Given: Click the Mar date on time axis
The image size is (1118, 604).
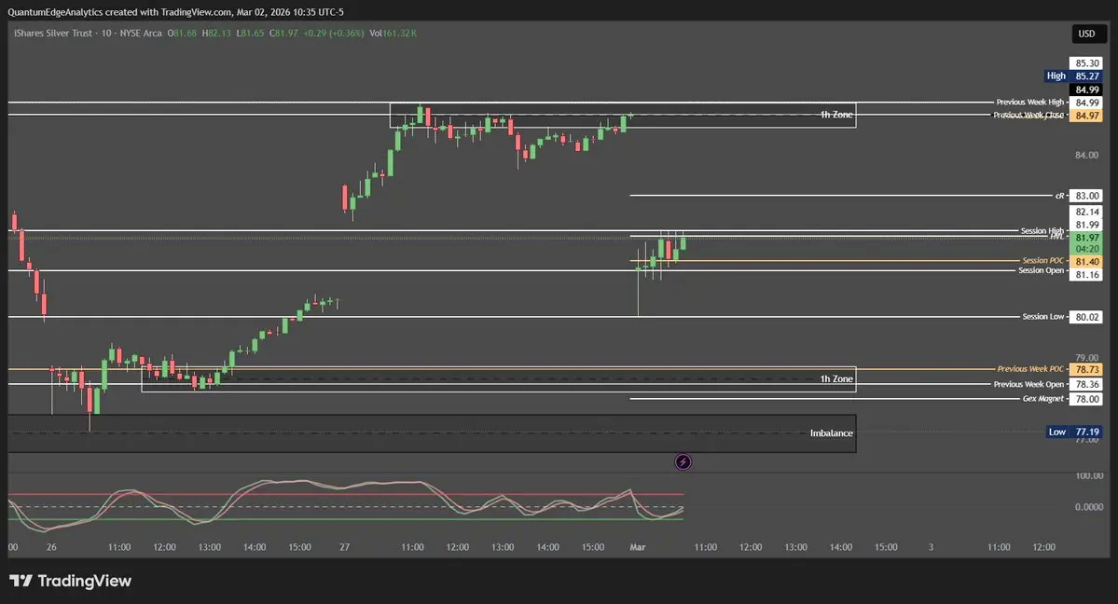Looking at the screenshot, I should (x=638, y=547).
